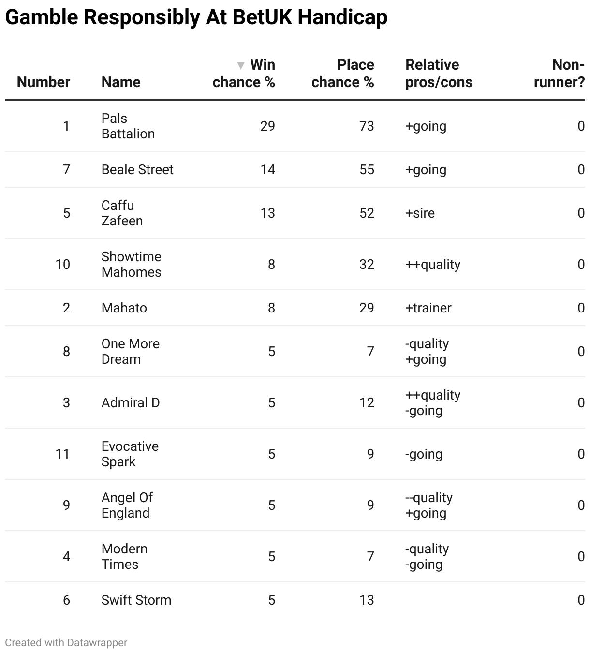Select the Swift Storm name cell
The width and height of the screenshot is (590, 654).
[x=136, y=600]
